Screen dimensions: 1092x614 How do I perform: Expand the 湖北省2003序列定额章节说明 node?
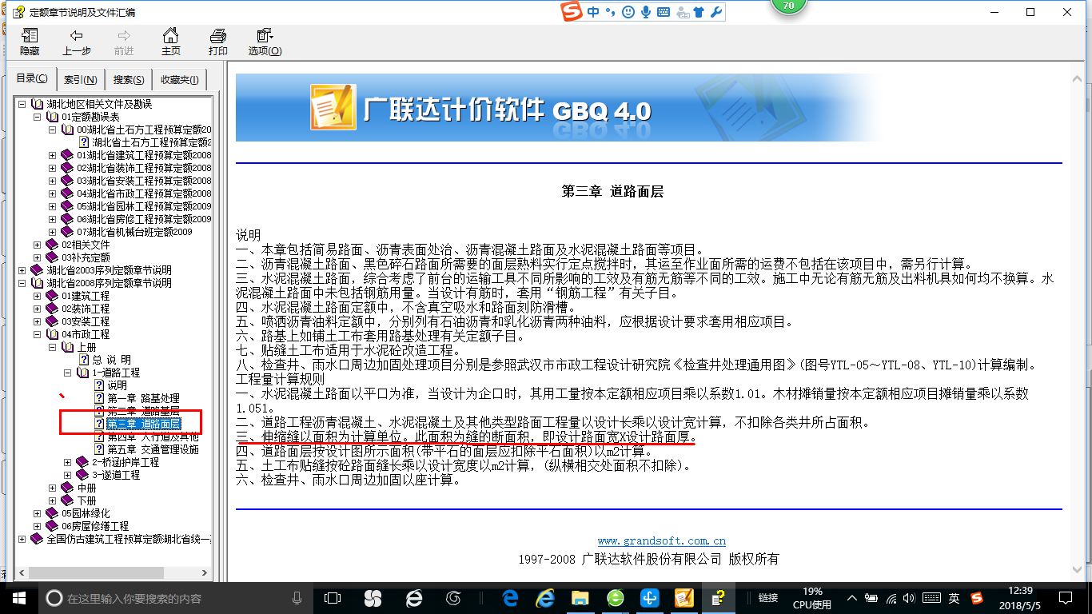(x=22, y=270)
